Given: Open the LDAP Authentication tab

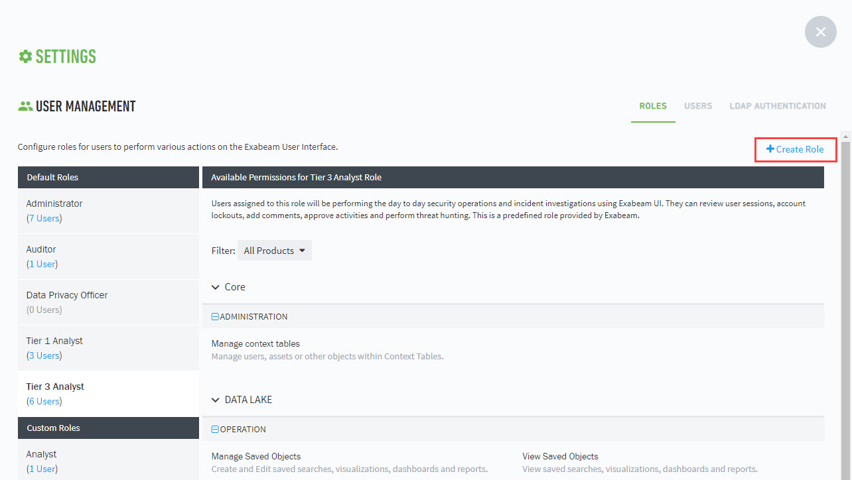Looking at the screenshot, I should tap(778, 106).
